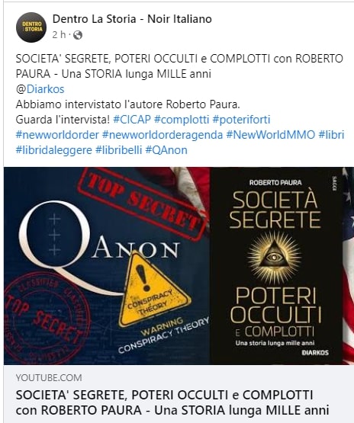Open the #libridaleggere hashtag
The height and width of the screenshot is (423, 354).
pyautogui.click(x=54, y=150)
